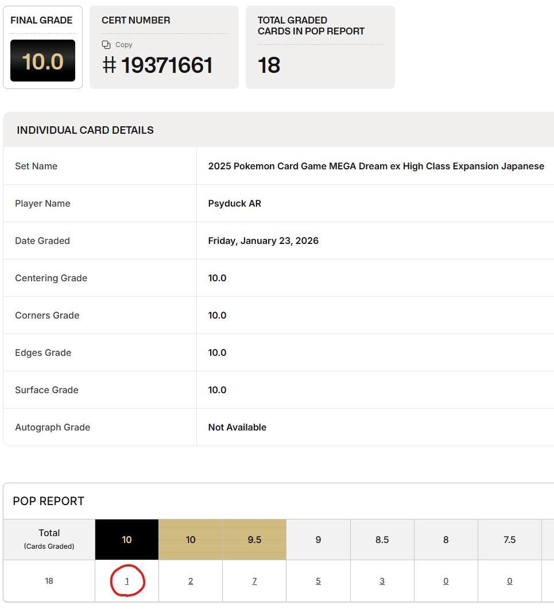Click the Copy text label
Screen dimensions: 554x609
(123, 45)
